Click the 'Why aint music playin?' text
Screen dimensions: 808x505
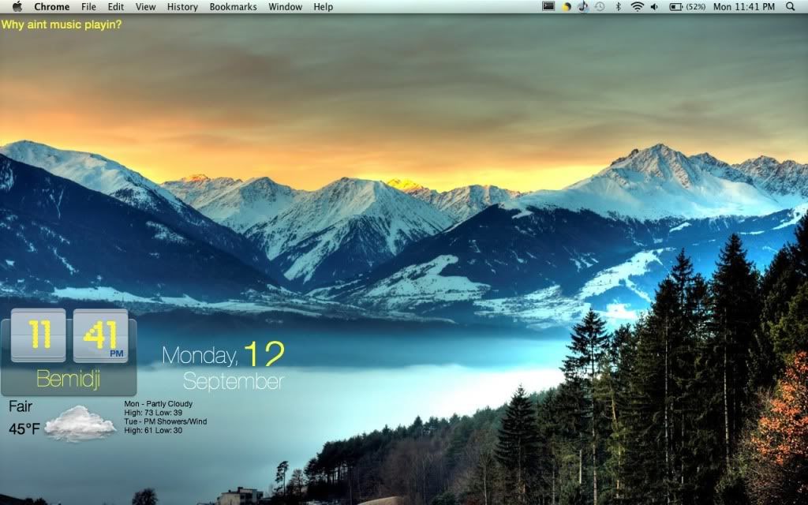[62, 24]
